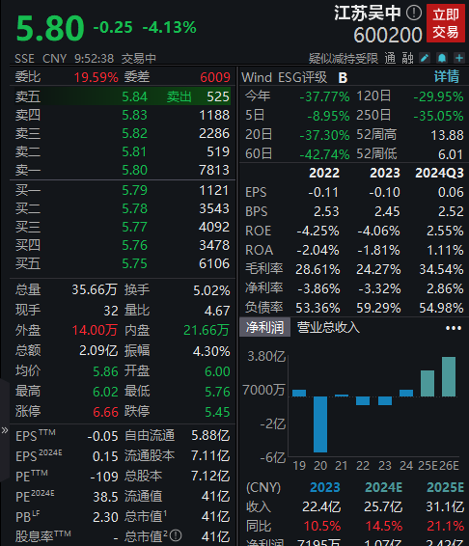The width and height of the screenshot is (469, 546).
Task: Click the 52周低 value 6.01
Action: click(x=451, y=154)
